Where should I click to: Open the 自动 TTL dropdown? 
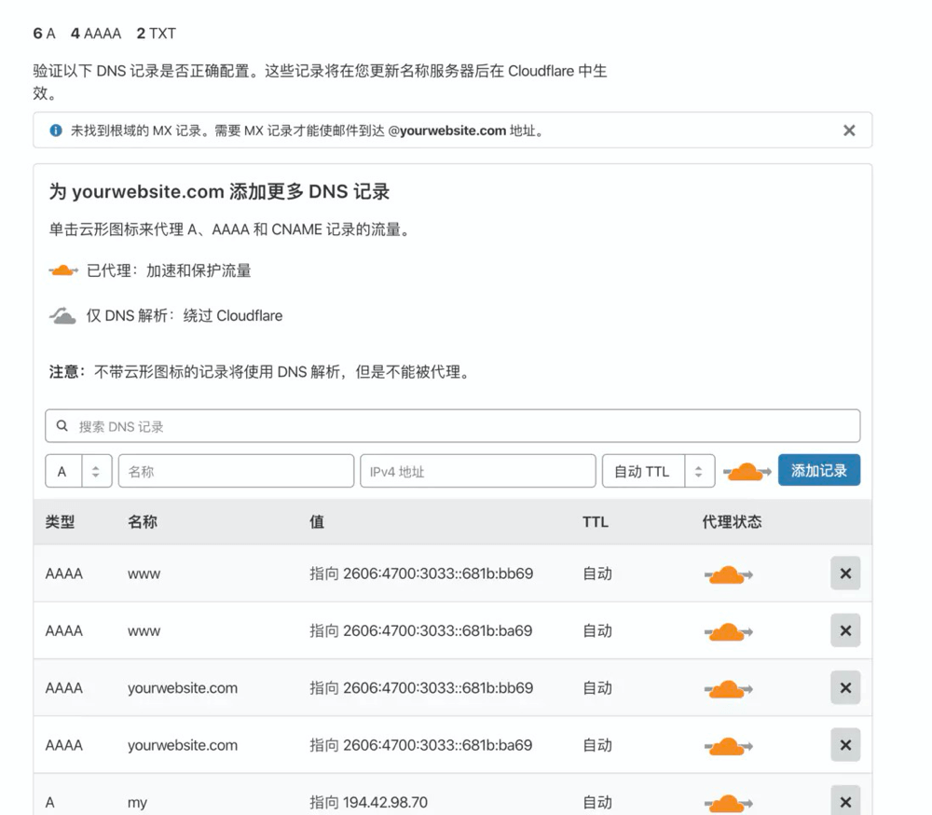[x=658, y=471]
